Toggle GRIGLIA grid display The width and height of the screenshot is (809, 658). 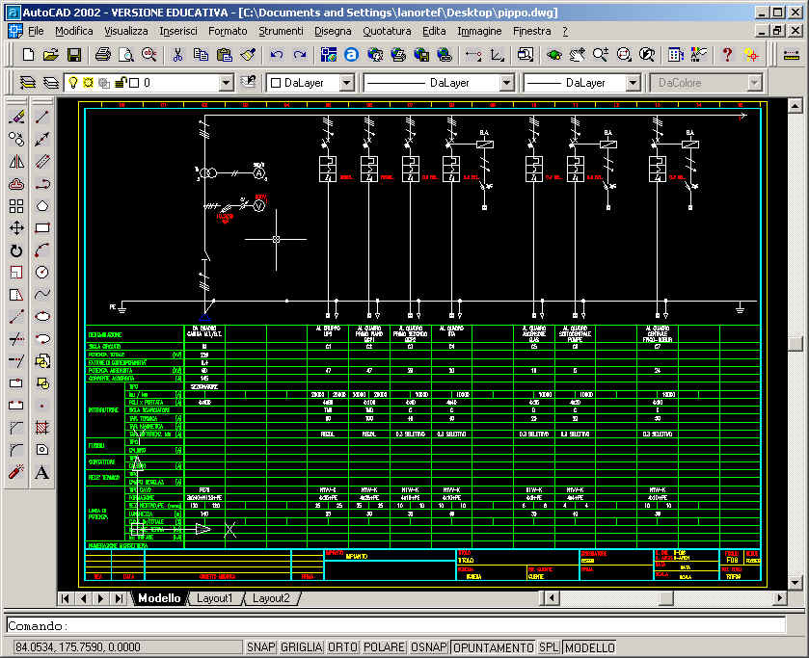click(x=301, y=647)
